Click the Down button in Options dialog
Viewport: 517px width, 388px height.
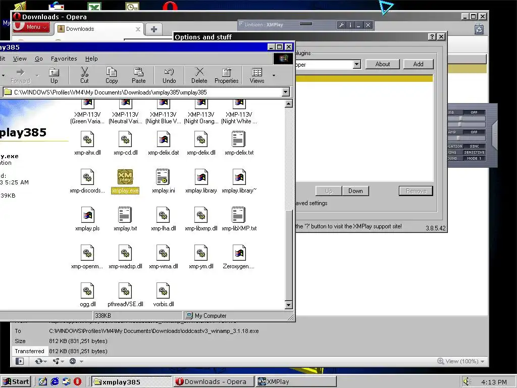click(355, 190)
